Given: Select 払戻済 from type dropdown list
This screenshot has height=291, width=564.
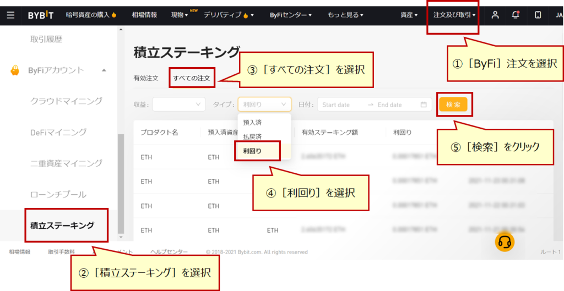Looking at the screenshot, I should click(x=264, y=137).
